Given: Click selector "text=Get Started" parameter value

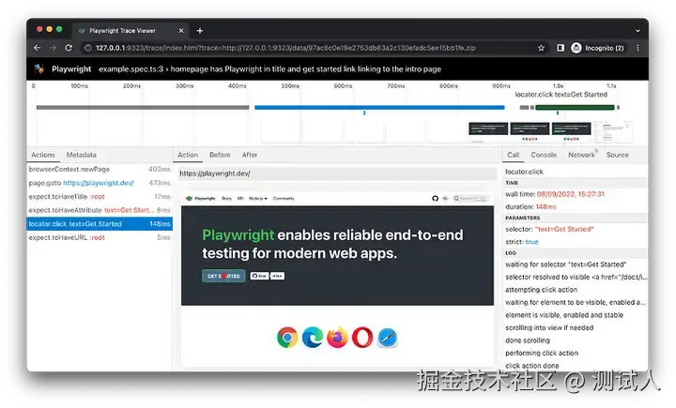Looking at the screenshot, I should (564, 229).
